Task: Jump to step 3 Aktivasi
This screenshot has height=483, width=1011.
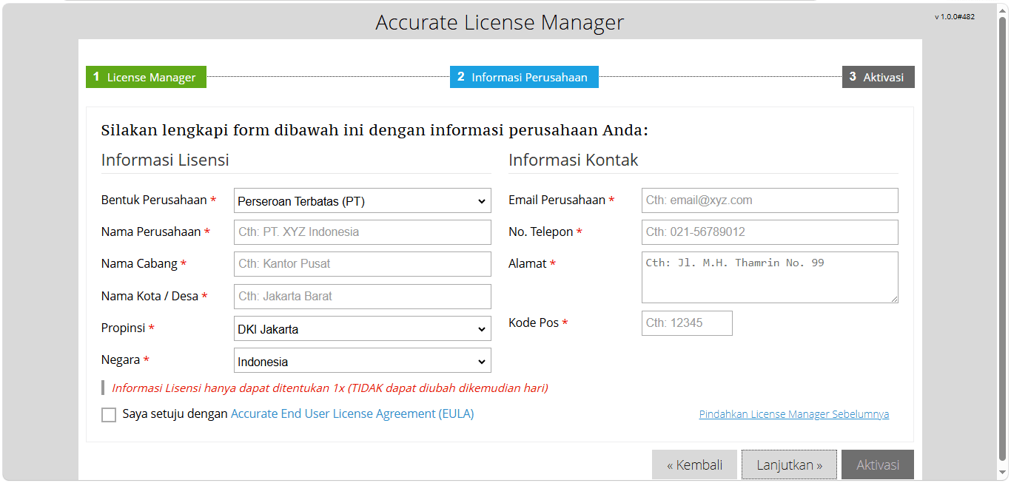Action: pyautogui.click(x=878, y=77)
